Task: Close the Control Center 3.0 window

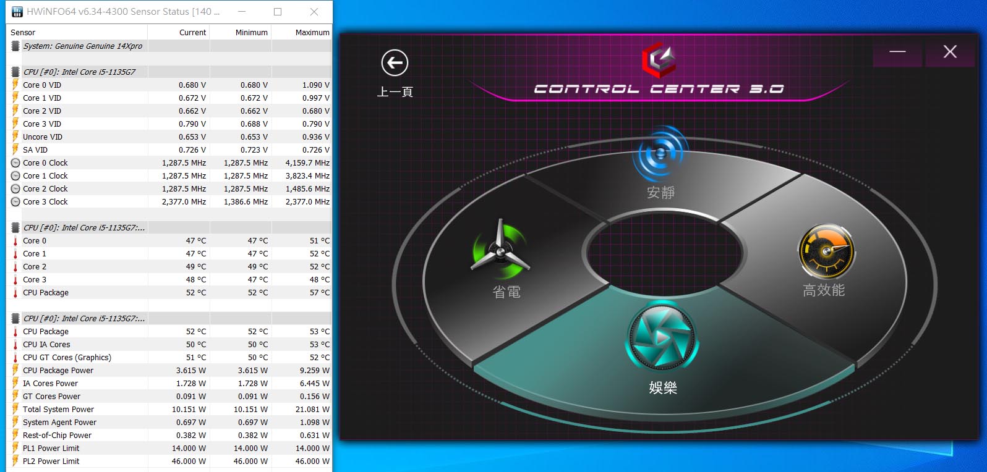Action: tap(950, 52)
